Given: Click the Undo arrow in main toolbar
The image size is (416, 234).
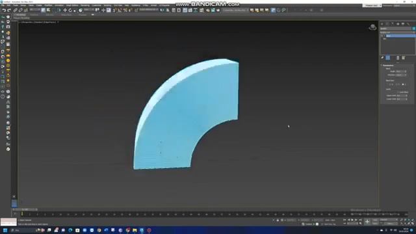Looking at the screenshot, I should pos(4,10).
